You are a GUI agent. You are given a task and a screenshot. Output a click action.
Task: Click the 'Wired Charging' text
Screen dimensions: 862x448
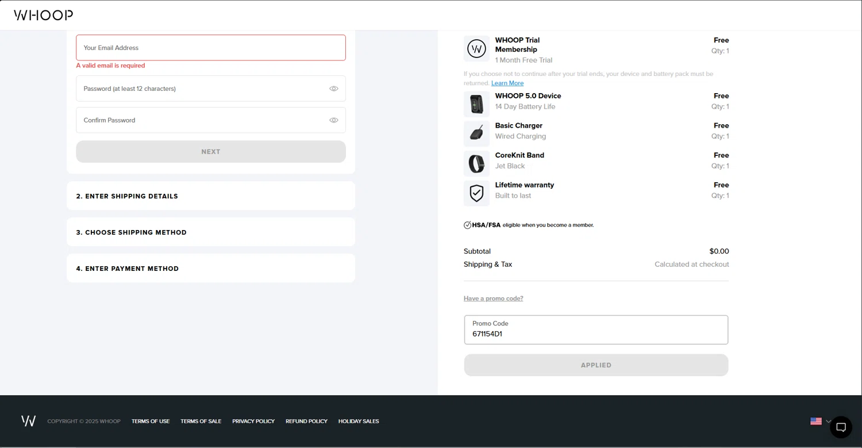(x=521, y=136)
